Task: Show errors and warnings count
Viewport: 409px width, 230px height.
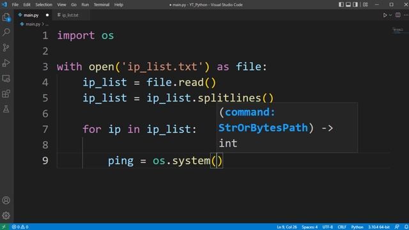Action: 20,227
